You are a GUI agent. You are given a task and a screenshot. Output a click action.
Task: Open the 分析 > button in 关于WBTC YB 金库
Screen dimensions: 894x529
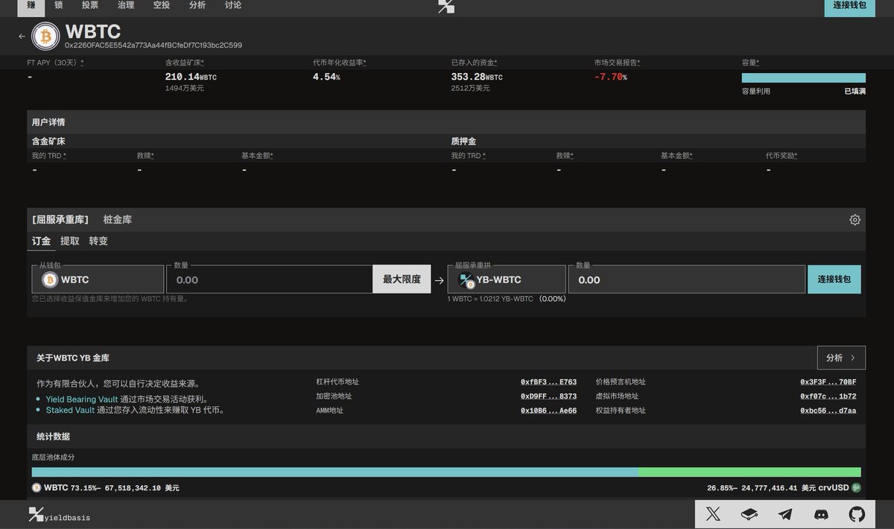click(x=841, y=358)
